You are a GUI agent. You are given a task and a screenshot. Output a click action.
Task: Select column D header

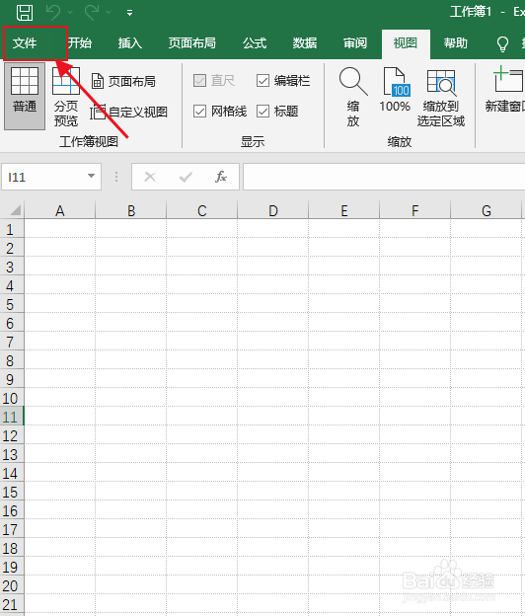273,210
